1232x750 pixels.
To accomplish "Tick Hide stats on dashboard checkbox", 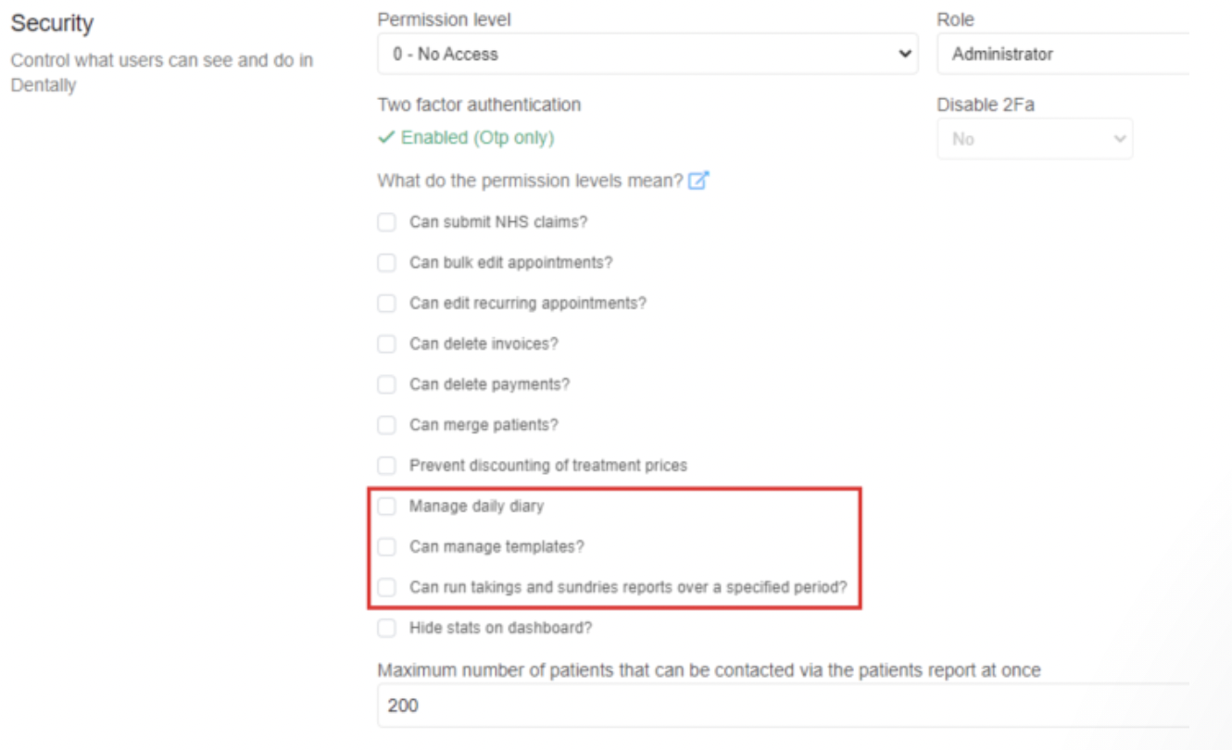I will click(x=386, y=628).
